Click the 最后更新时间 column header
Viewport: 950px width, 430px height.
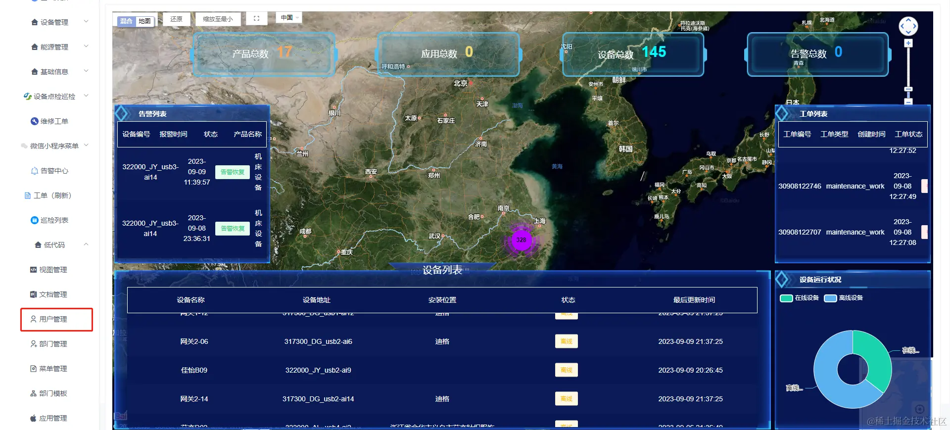coord(694,300)
